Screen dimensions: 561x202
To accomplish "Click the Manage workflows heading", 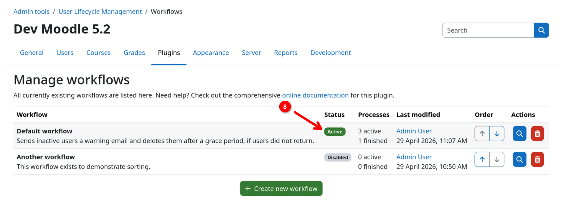I will click(x=72, y=80).
